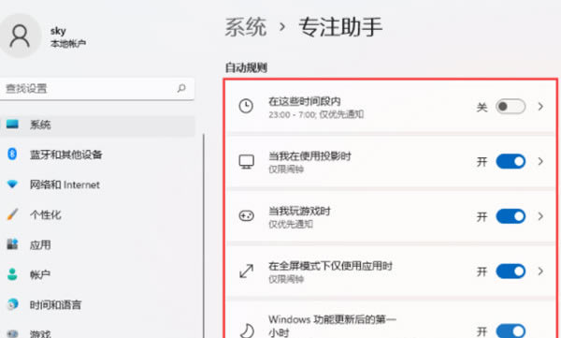Click the 查找设置 search field
Viewport: 561px width, 338px height.
(96, 89)
